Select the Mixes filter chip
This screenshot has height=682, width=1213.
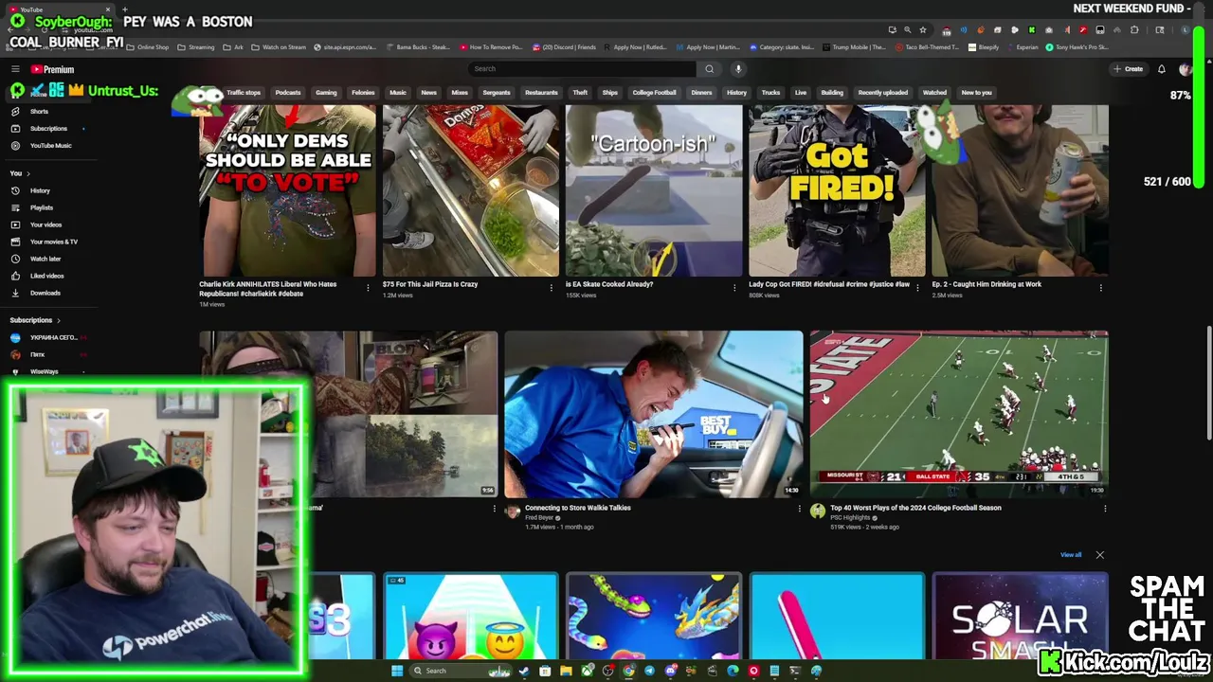tap(460, 93)
